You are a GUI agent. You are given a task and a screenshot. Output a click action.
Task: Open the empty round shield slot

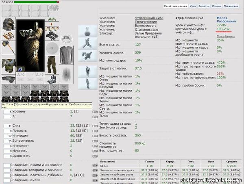(x=52, y=48)
